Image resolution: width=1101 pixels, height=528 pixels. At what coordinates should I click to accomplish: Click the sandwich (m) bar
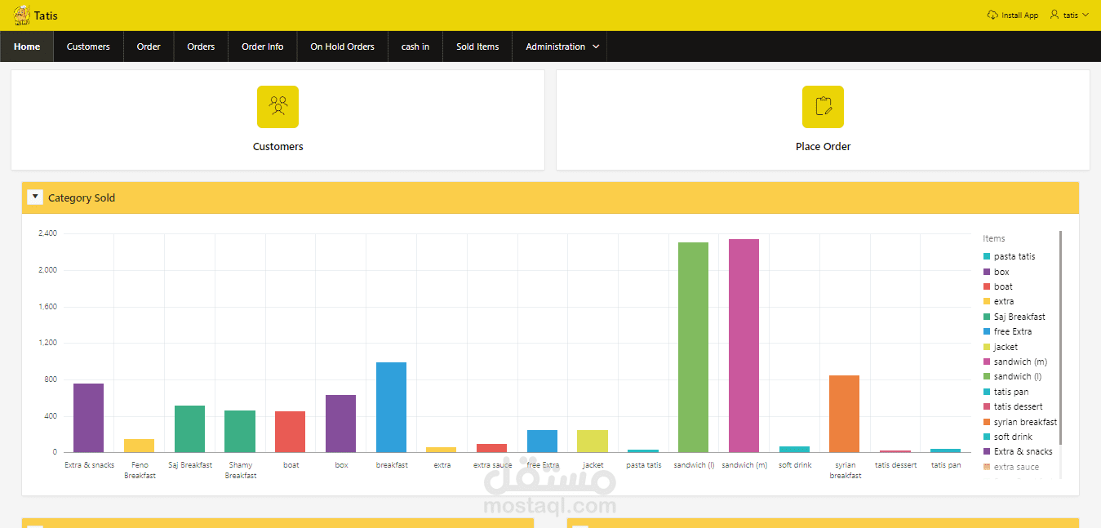click(x=744, y=345)
